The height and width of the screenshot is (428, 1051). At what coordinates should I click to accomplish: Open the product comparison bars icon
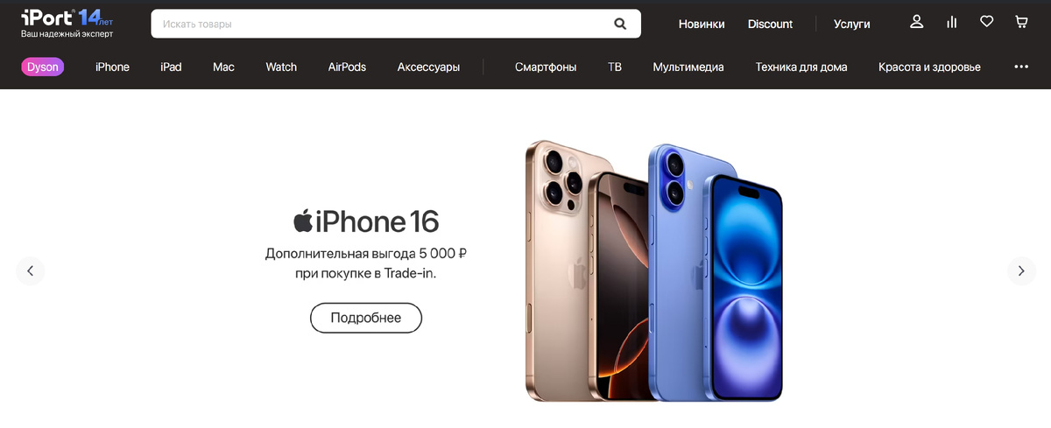pyautogui.click(x=952, y=22)
